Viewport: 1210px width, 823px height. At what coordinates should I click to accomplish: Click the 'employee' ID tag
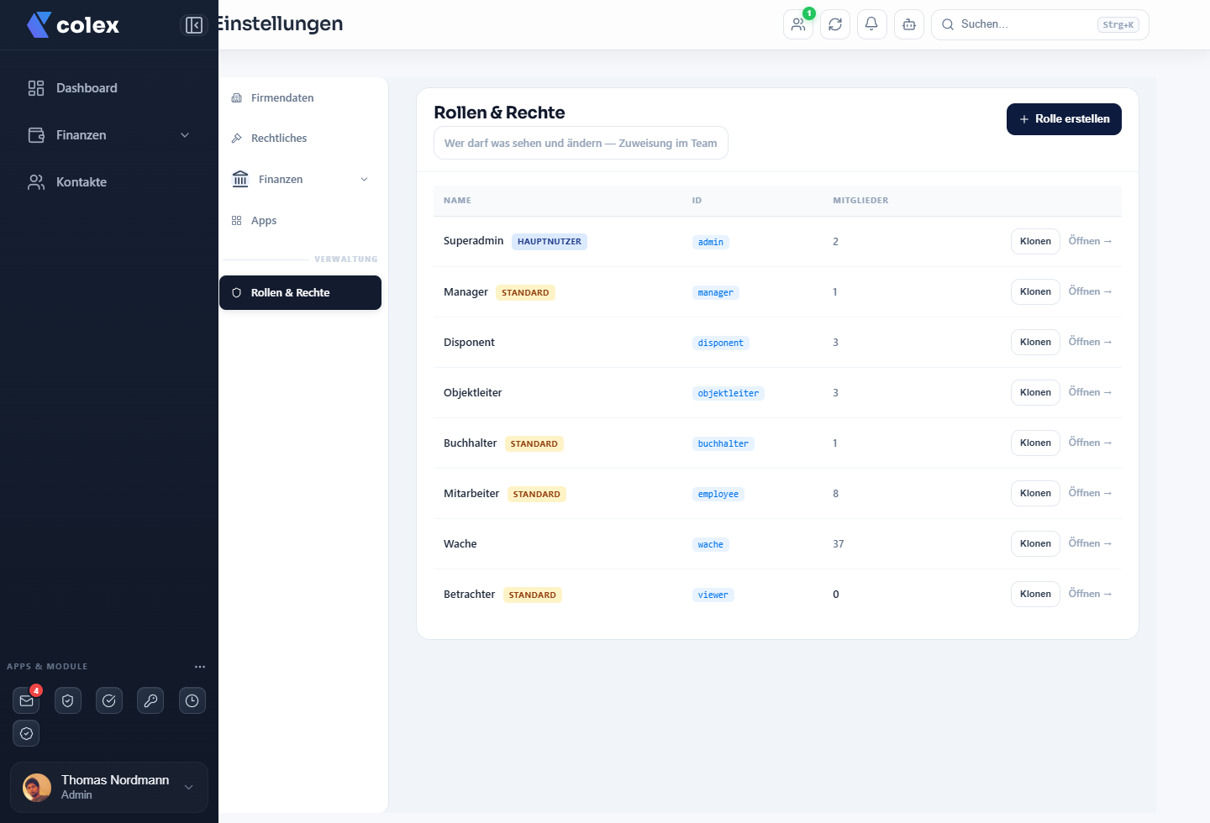pos(718,494)
